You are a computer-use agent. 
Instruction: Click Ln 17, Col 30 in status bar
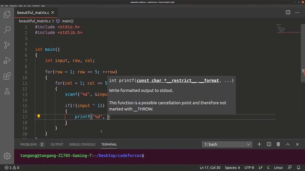210,168
